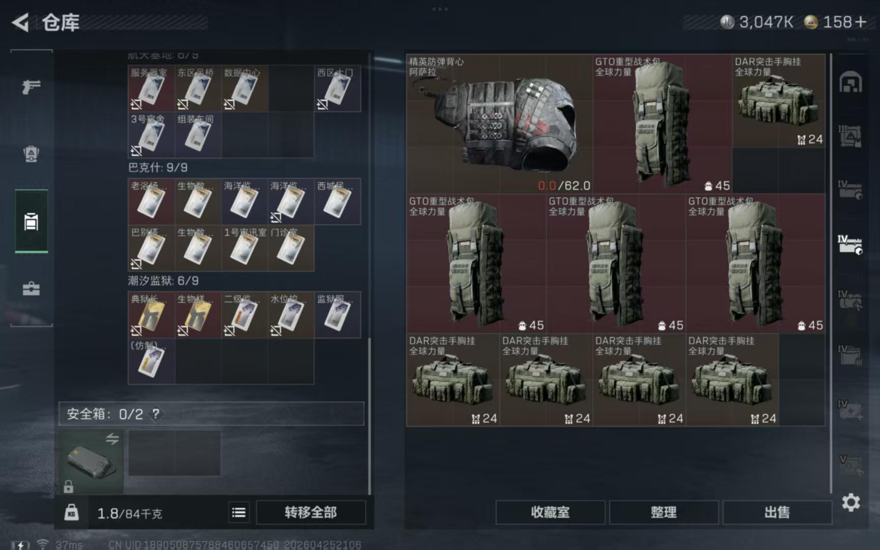Viewport: 880px width, 550px height.
Task: Open the settings gear icon
Action: (850, 503)
